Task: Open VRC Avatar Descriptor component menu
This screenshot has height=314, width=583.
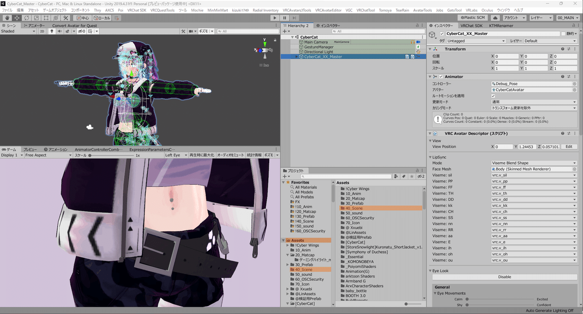Action: (575, 133)
